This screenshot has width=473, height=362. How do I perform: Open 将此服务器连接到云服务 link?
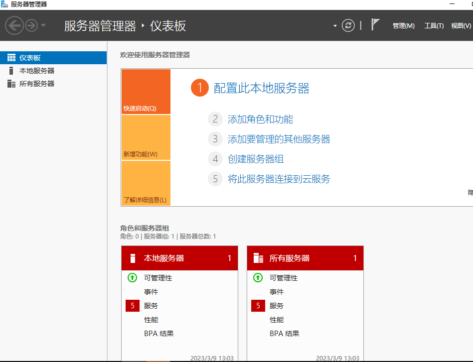(x=279, y=179)
